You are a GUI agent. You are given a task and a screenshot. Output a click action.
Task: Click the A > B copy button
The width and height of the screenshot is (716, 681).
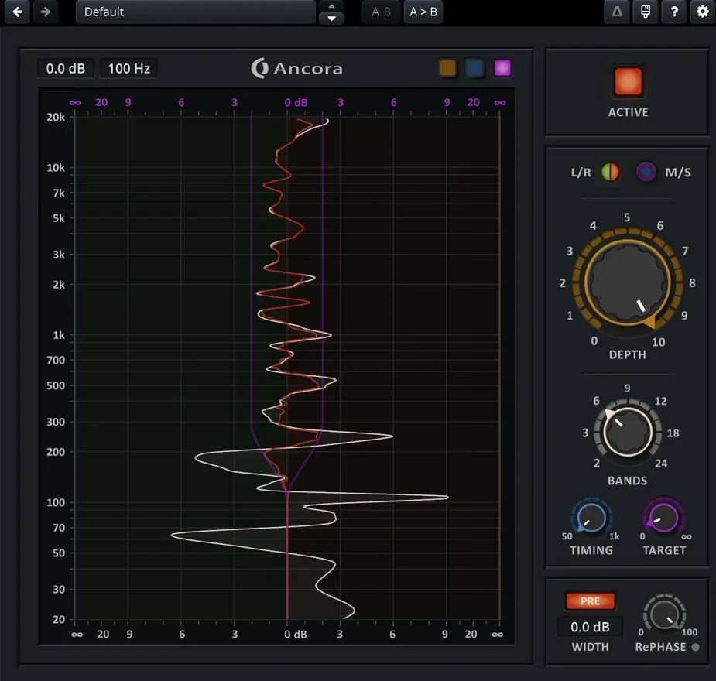pyautogui.click(x=423, y=12)
